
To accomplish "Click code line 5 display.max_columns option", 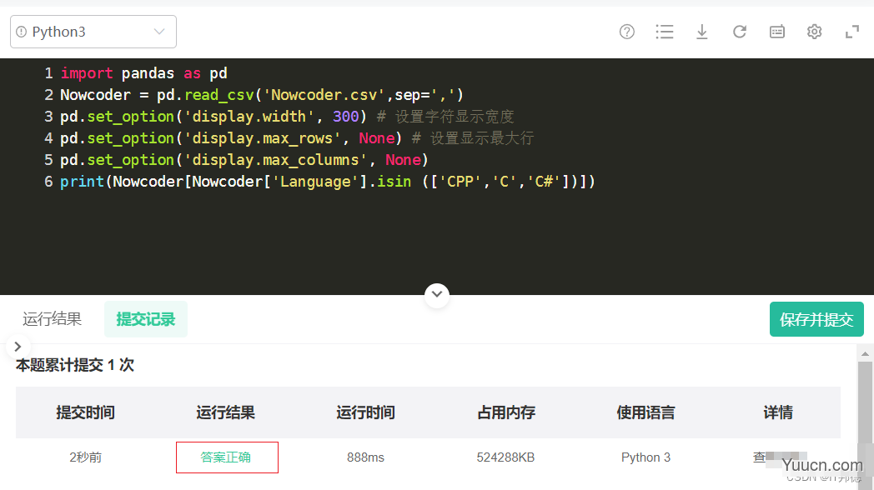I will (x=244, y=160).
